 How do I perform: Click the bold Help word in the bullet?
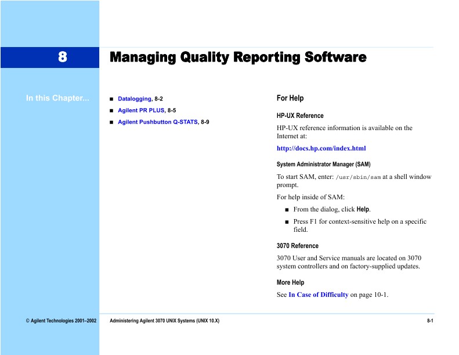click(x=363, y=209)
